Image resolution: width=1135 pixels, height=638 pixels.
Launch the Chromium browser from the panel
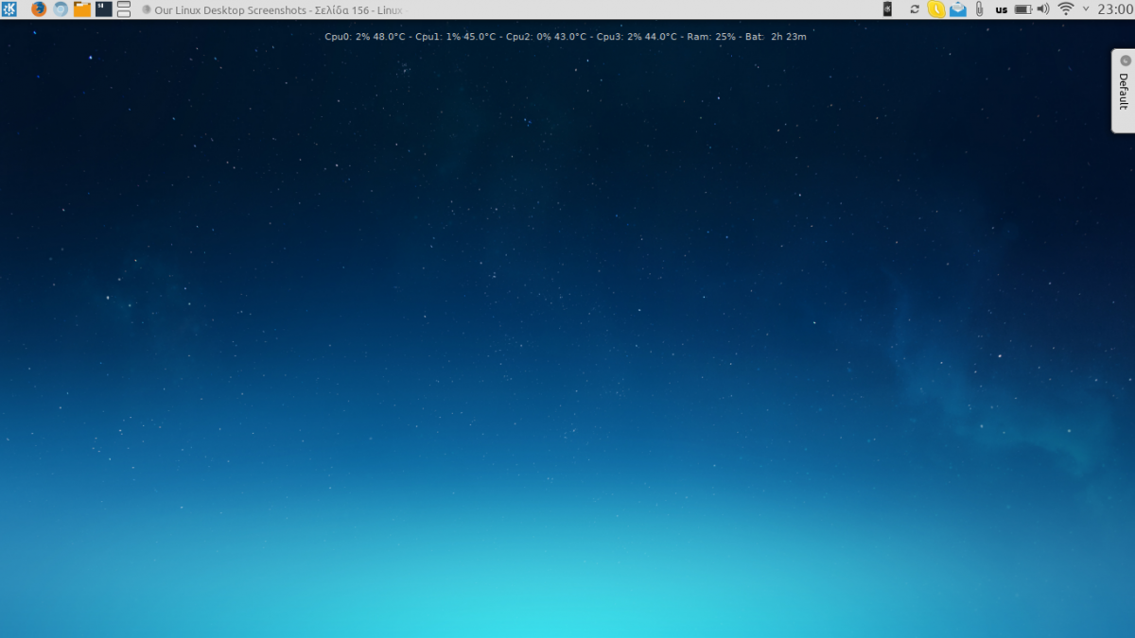click(x=61, y=9)
